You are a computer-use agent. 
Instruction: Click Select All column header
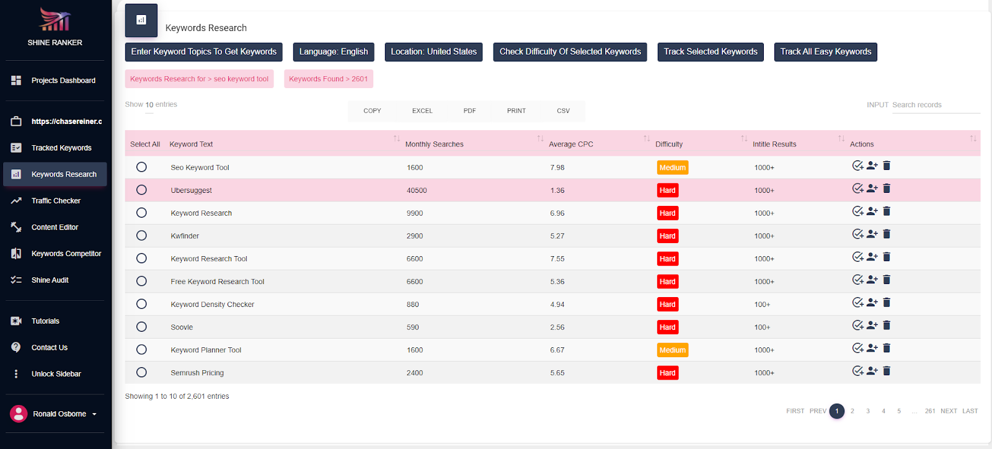point(145,144)
